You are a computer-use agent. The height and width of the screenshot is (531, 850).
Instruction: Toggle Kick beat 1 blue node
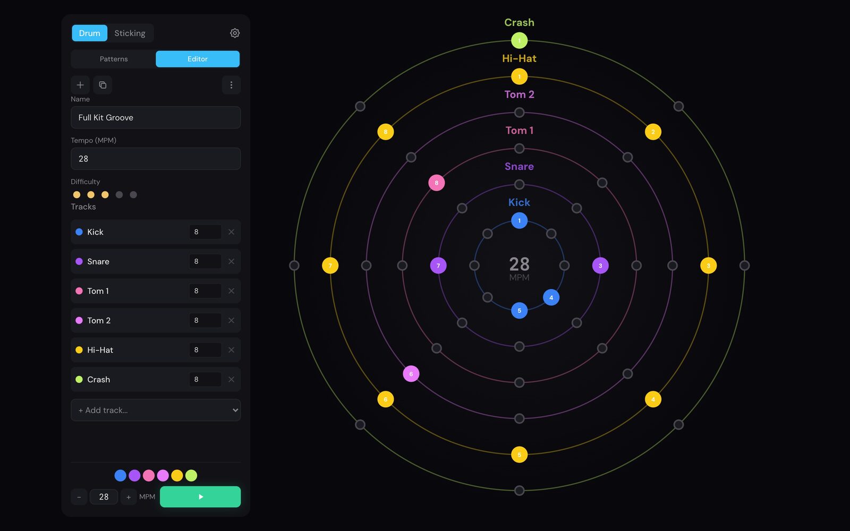tap(519, 220)
